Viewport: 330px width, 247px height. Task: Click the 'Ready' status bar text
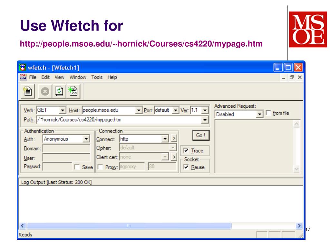25,234
